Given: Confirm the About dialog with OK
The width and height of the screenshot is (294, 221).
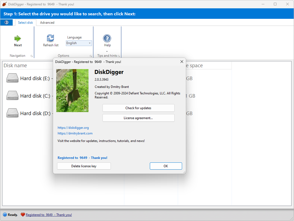Looking at the screenshot, I should pyautogui.click(x=166, y=166).
